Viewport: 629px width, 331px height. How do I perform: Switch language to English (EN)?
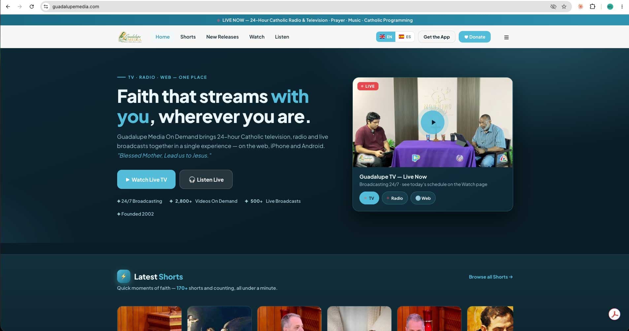click(386, 37)
